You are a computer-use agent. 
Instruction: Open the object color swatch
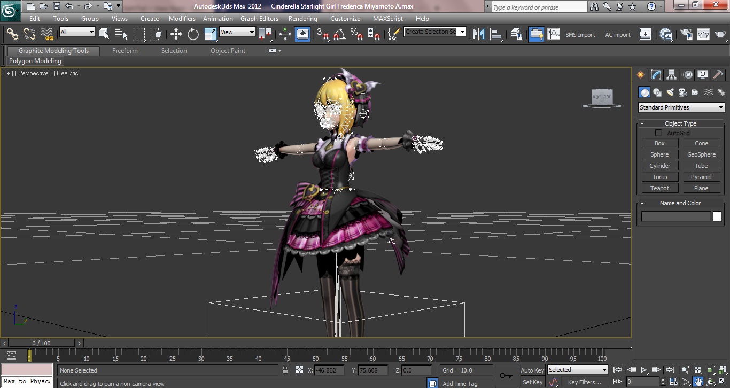tap(717, 216)
